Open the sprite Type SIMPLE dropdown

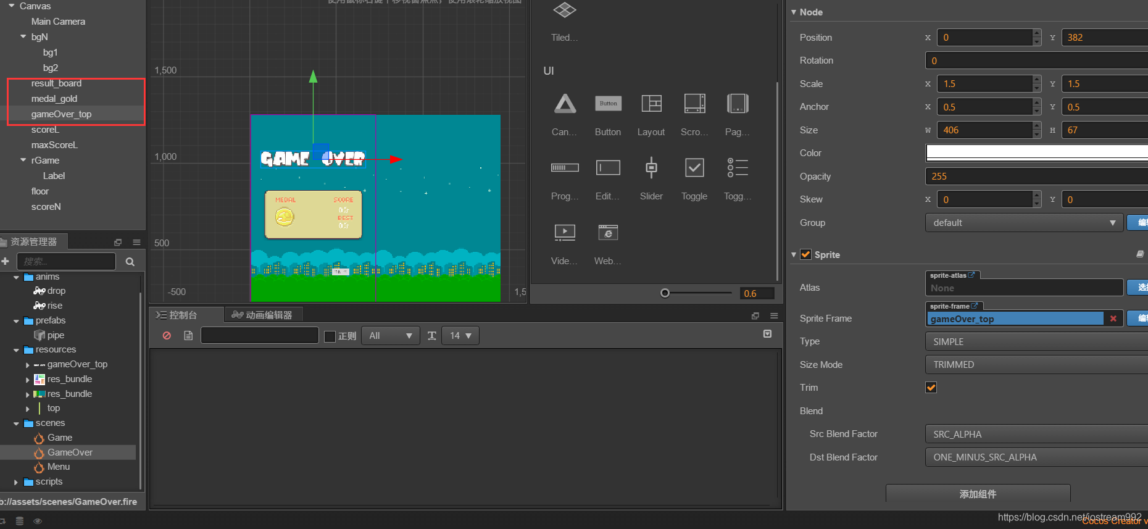pyautogui.click(x=1037, y=342)
